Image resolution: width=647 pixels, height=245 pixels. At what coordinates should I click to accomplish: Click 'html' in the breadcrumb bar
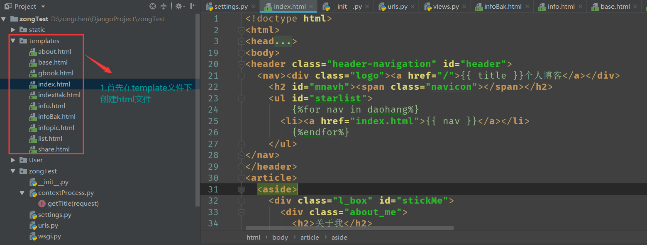[x=253, y=238]
